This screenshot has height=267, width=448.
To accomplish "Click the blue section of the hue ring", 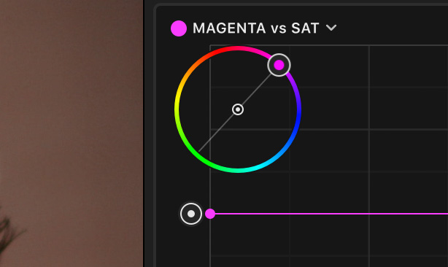I will click(297, 125).
